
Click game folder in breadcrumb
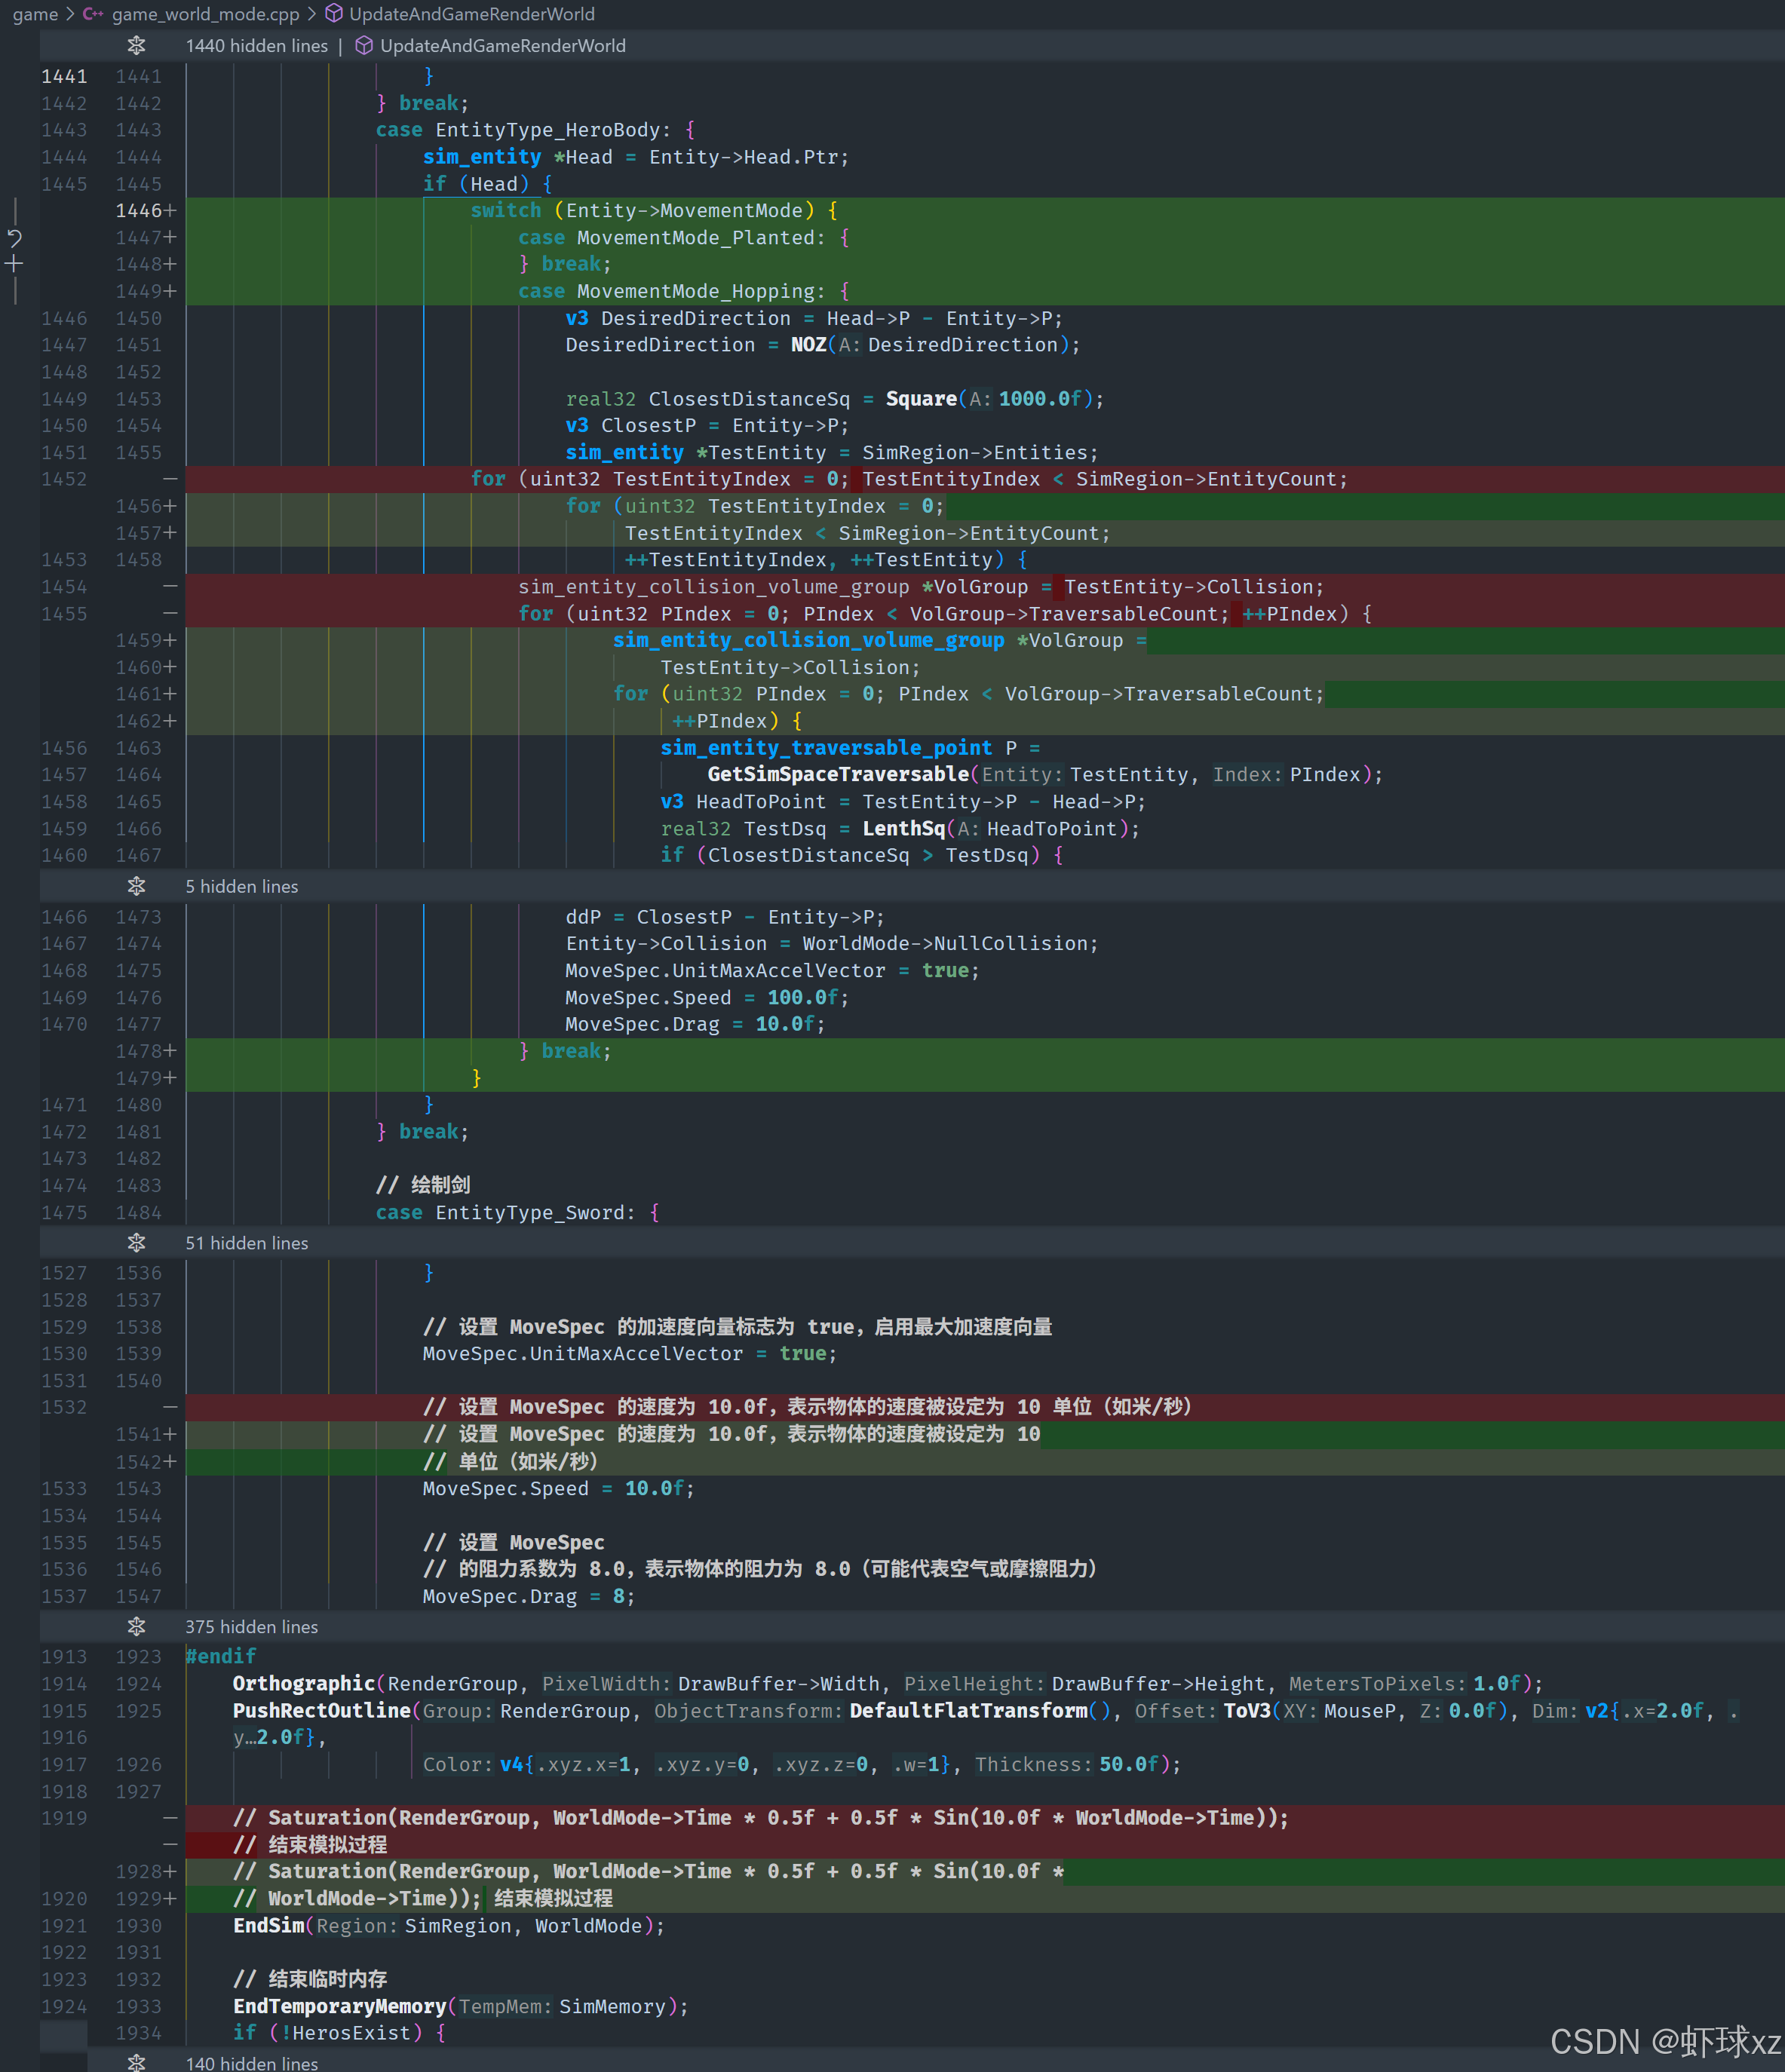point(35,14)
